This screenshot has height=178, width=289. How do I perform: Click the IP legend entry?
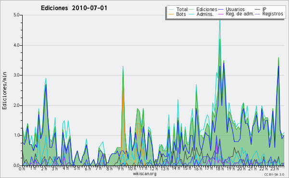pos(264,9)
